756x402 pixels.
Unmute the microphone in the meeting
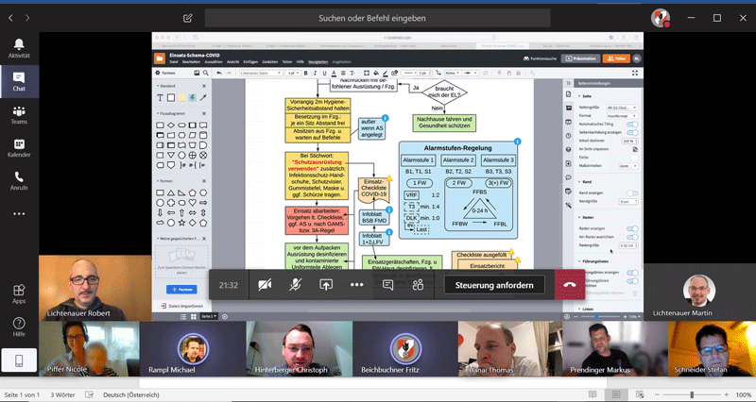tap(295, 285)
